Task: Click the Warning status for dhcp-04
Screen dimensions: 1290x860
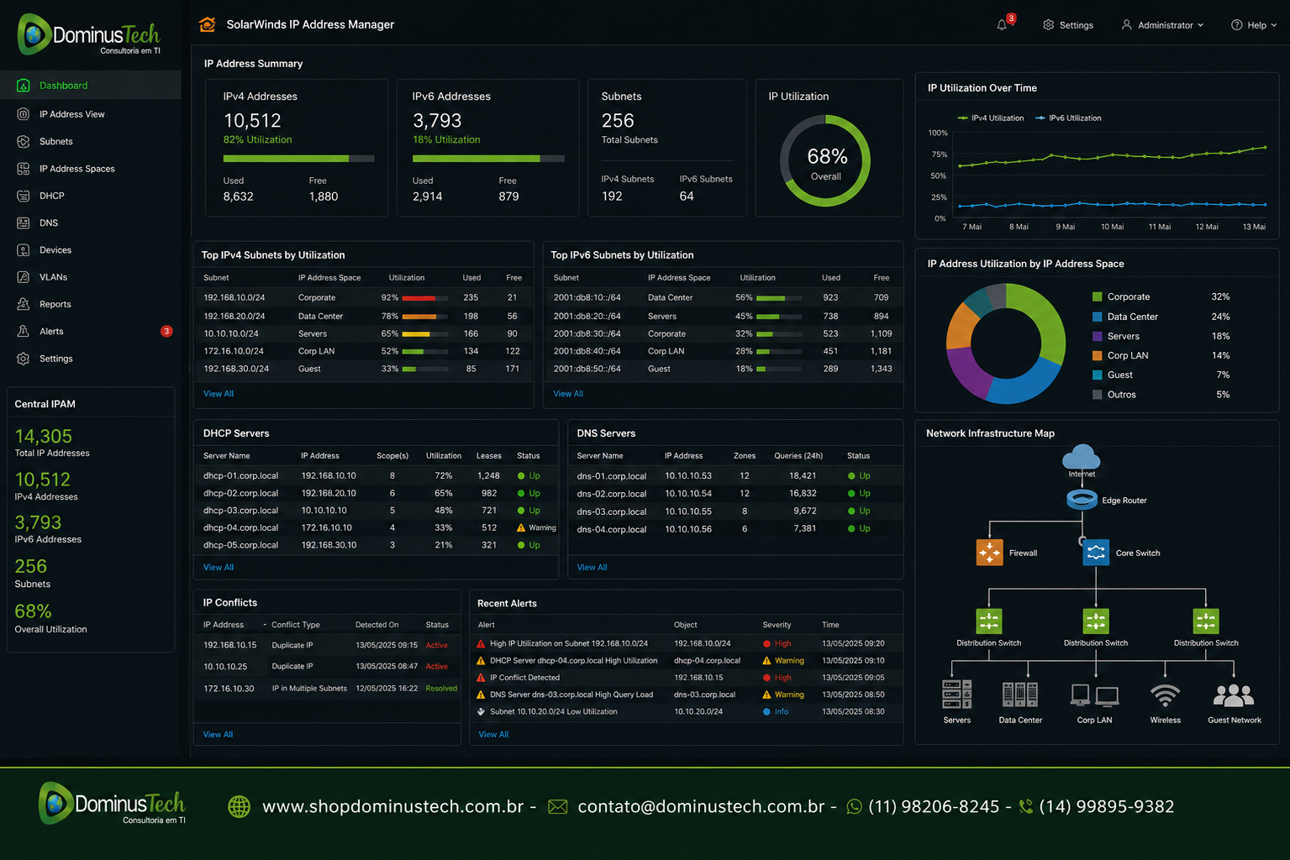Action: click(536, 528)
